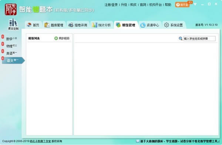Open the 官网 official site link

(143, 5)
